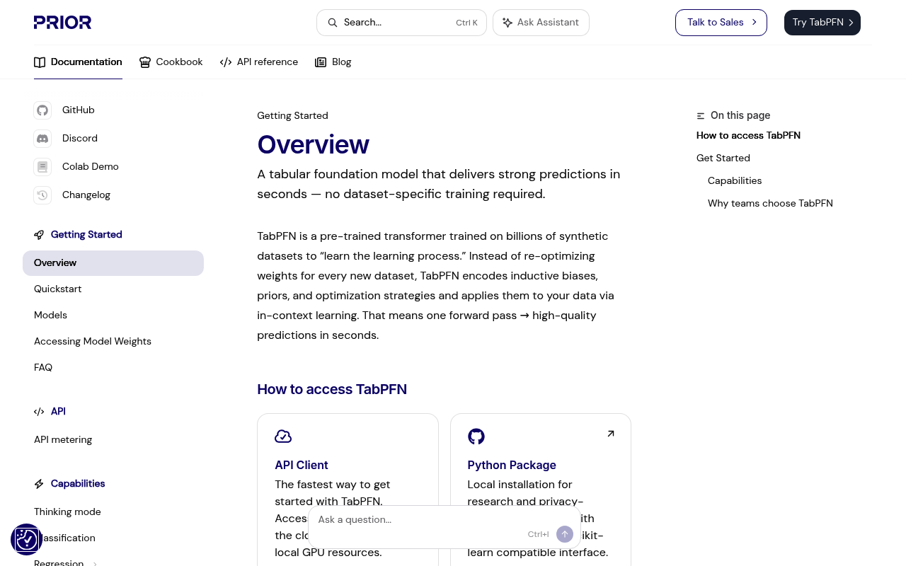Open the Discord sidebar link
906x566 pixels.
(80, 139)
